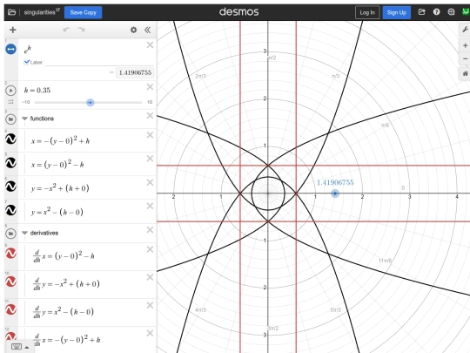Image resolution: width=470 pixels, height=353 pixels.
Task: Open the language globe icon
Action: coord(451,12)
